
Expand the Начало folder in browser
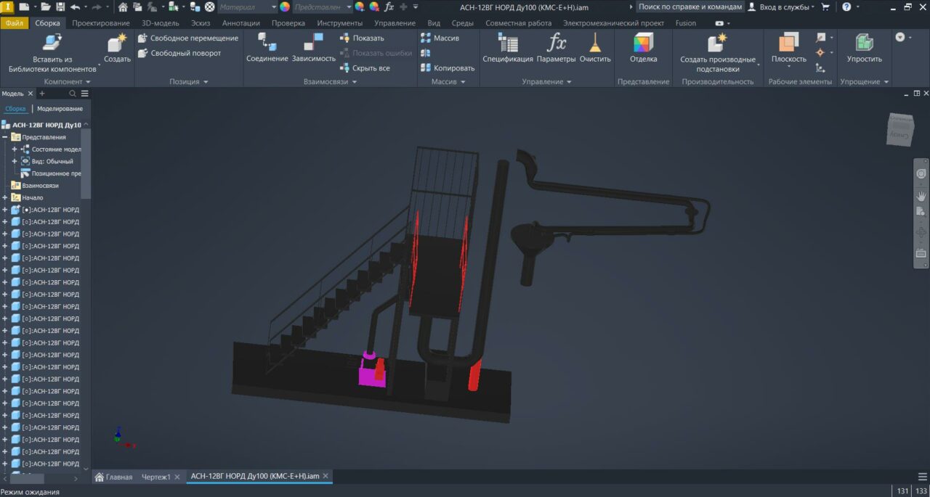click(x=5, y=197)
